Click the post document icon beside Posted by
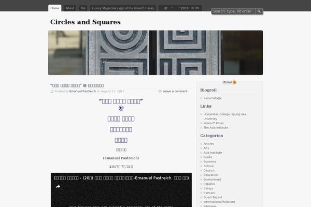 pos(52,91)
